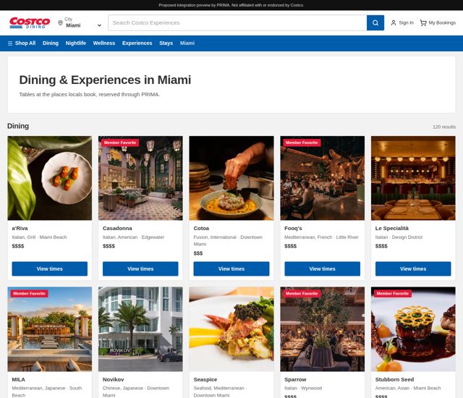Click 'Dining & Experiences in Miami' heading
Viewport: 463px width, 398px height.
pyautogui.click(x=105, y=80)
